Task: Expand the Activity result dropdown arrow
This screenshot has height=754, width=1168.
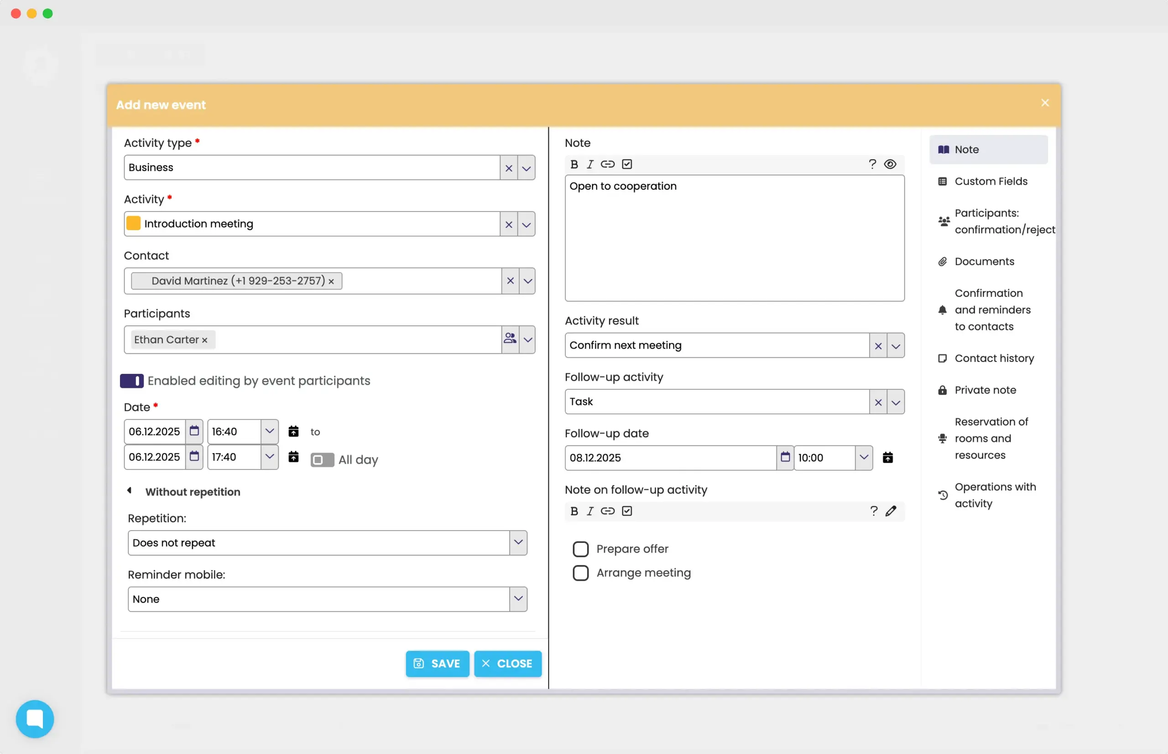Action: (x=896, y=346)
